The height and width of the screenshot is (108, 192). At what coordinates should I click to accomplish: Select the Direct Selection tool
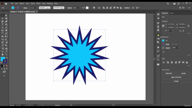pyautogui.click(x=6, y=15)
